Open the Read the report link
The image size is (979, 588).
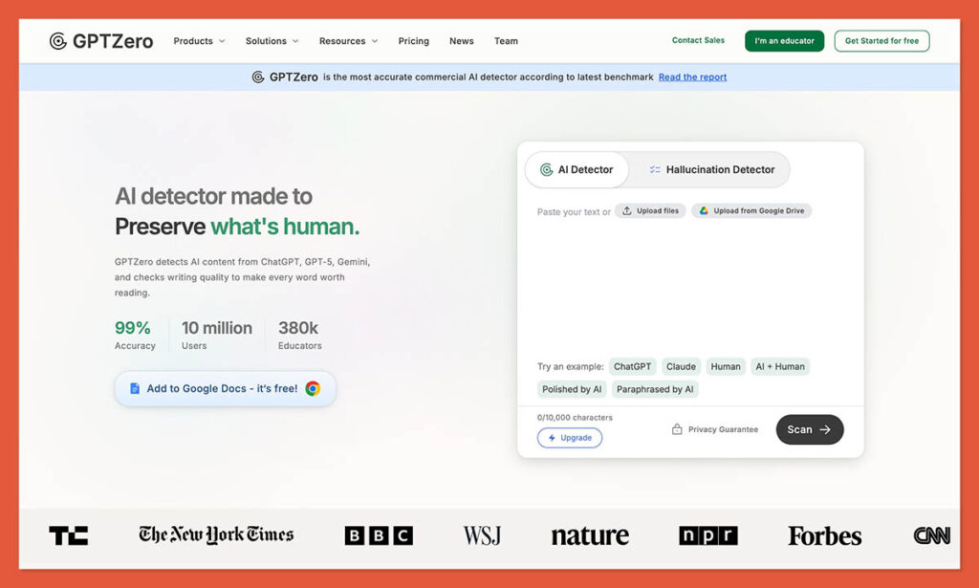692,77
